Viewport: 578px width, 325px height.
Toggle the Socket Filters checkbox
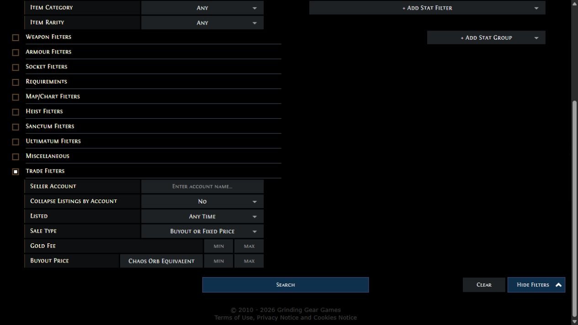pos(16,67)
